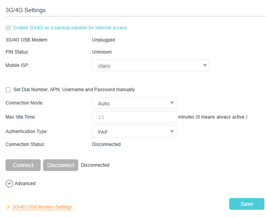Click the 'Unknown' PIN status text
The image size is (266, 218).
pyautogui.click(x=102, y=52)
